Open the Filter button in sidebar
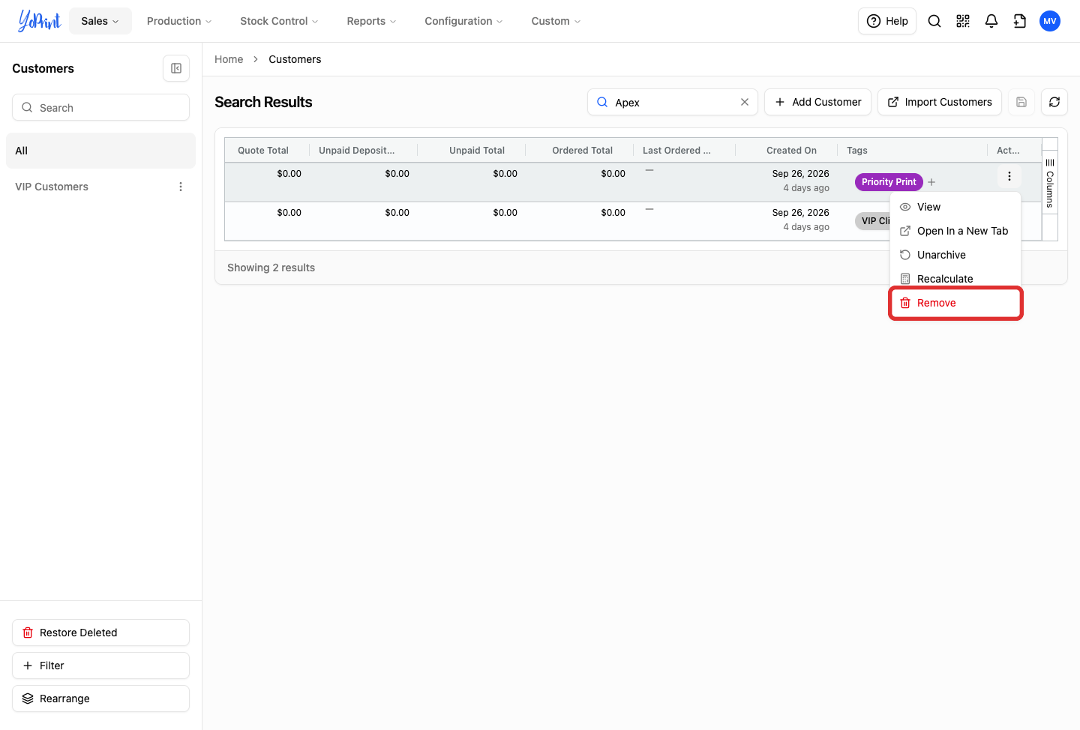1080x730 pixels. [x=100, y=666]
